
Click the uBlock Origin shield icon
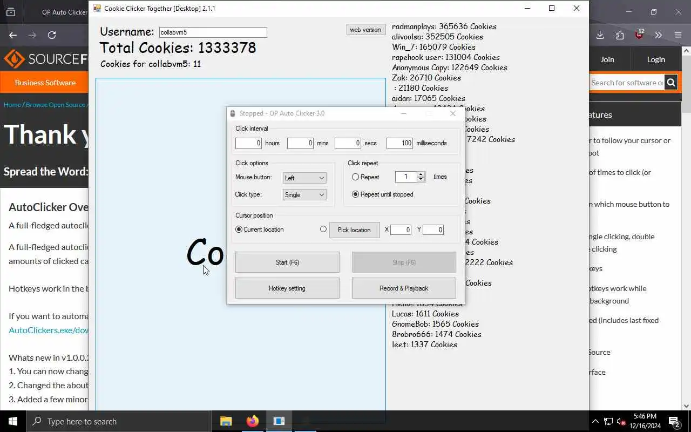(x=639, y=35)
